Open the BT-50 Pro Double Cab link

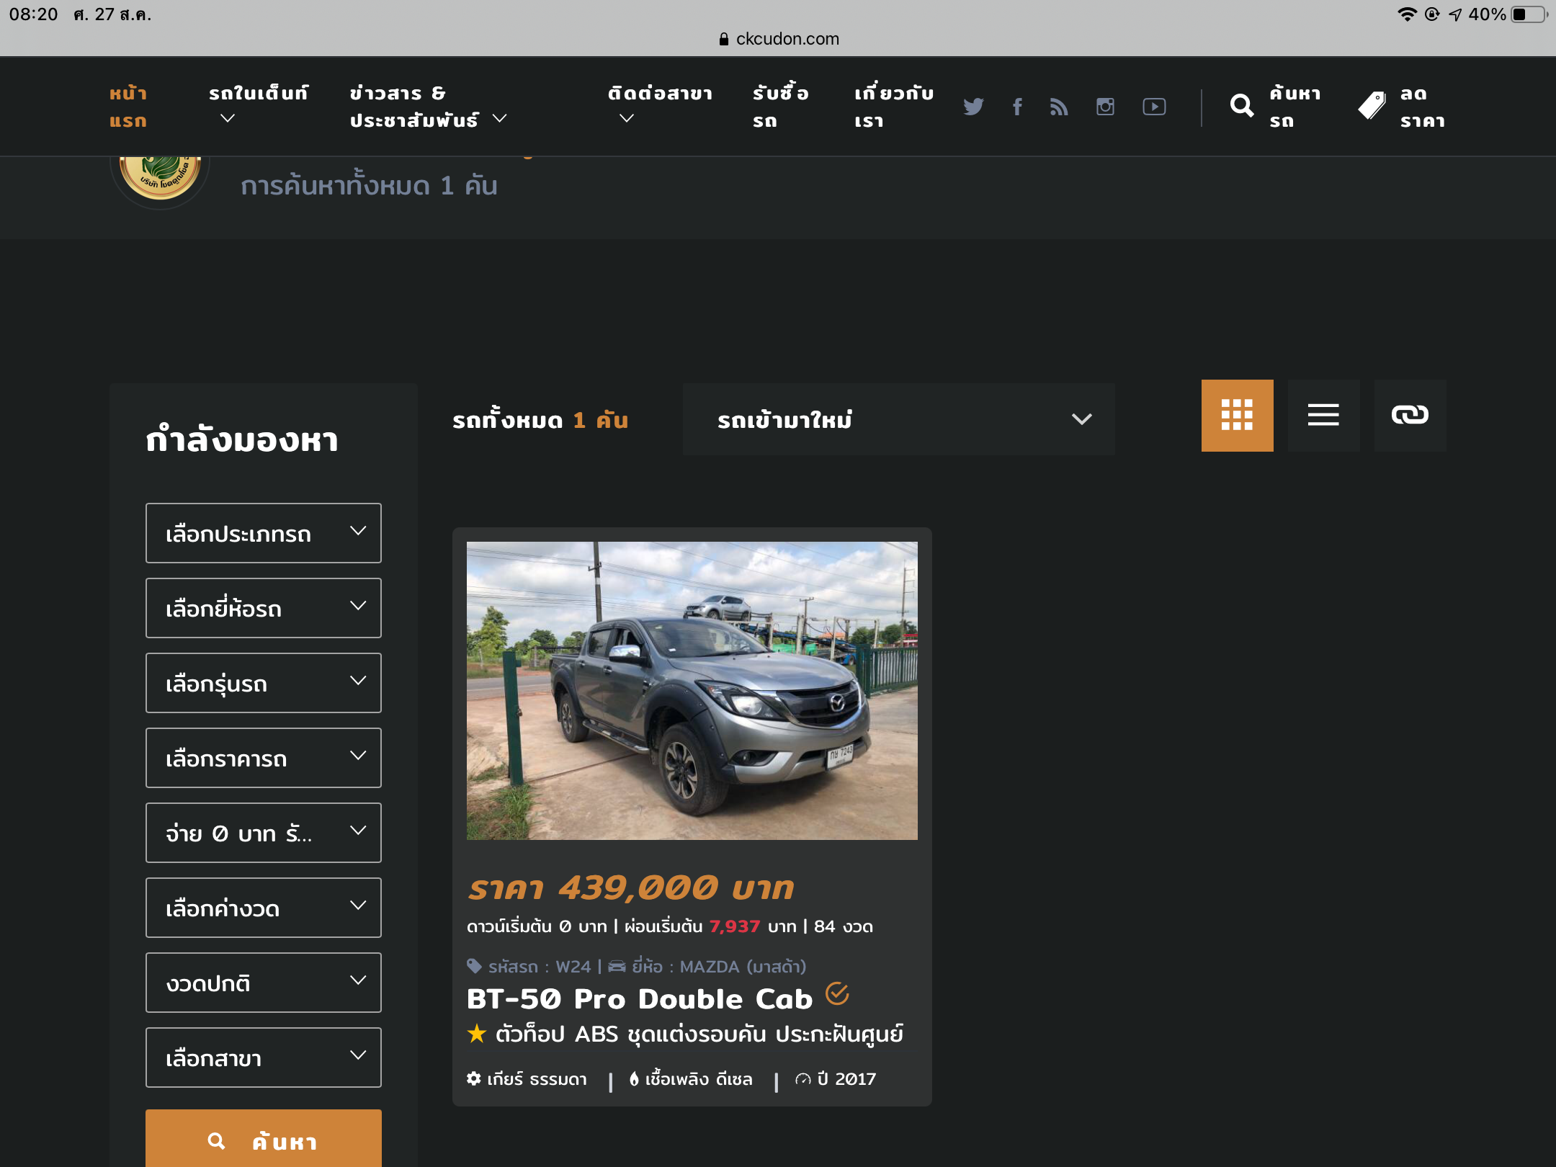pyautogui.click(x=639, y=999)
